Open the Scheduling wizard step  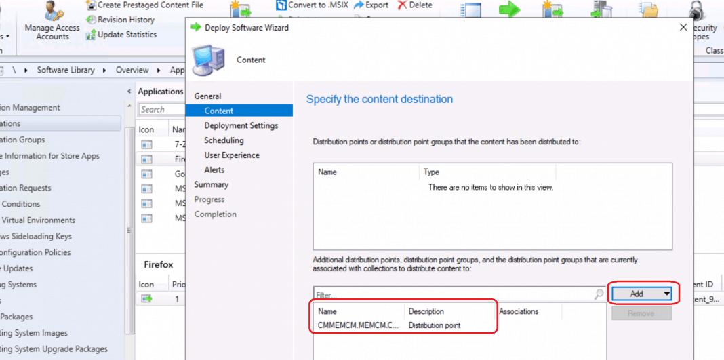pos(224,140)
